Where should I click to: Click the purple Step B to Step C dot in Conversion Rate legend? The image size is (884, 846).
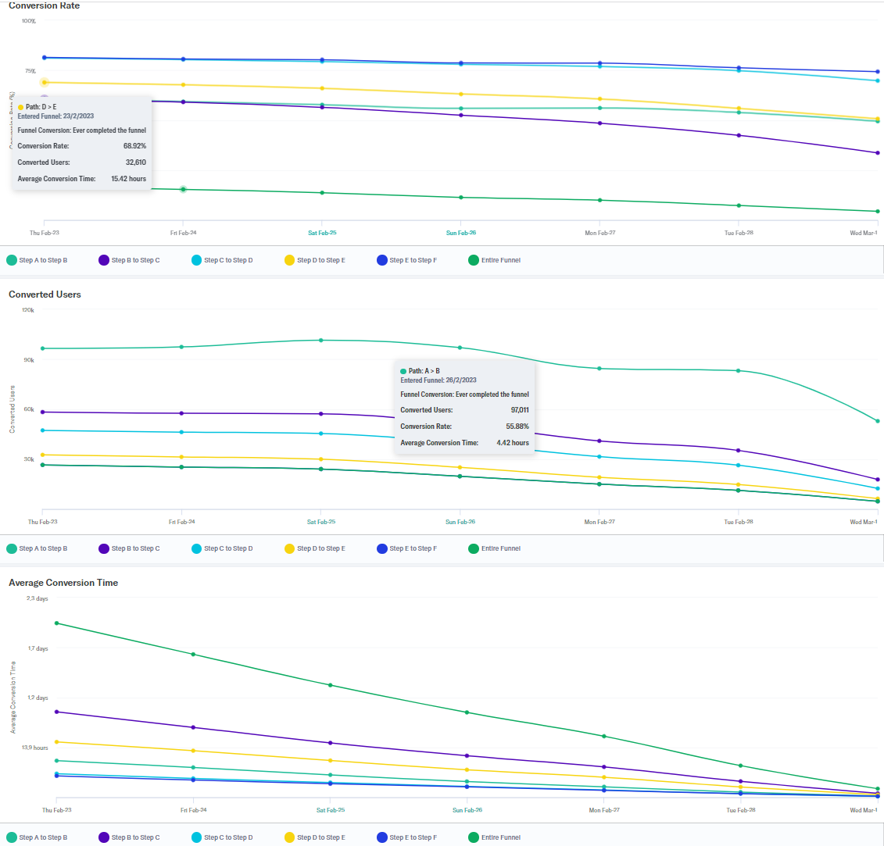click(x=102, y=259)
